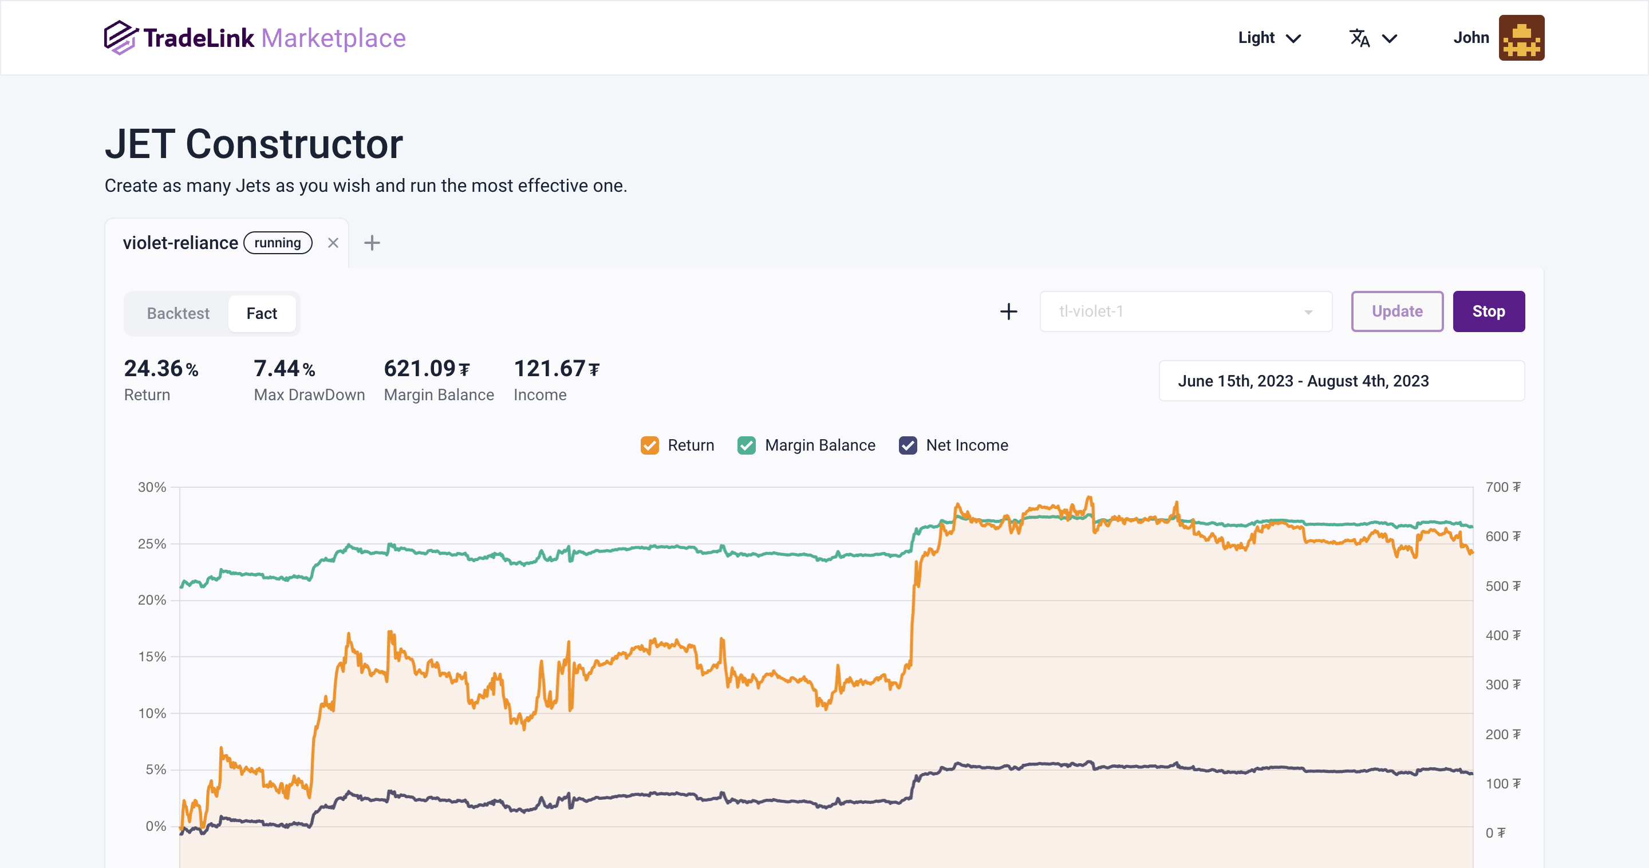This screenshot has height=868, width=1649.
Task: Uncheck the Return series checkbox
Action: [649, 445]
